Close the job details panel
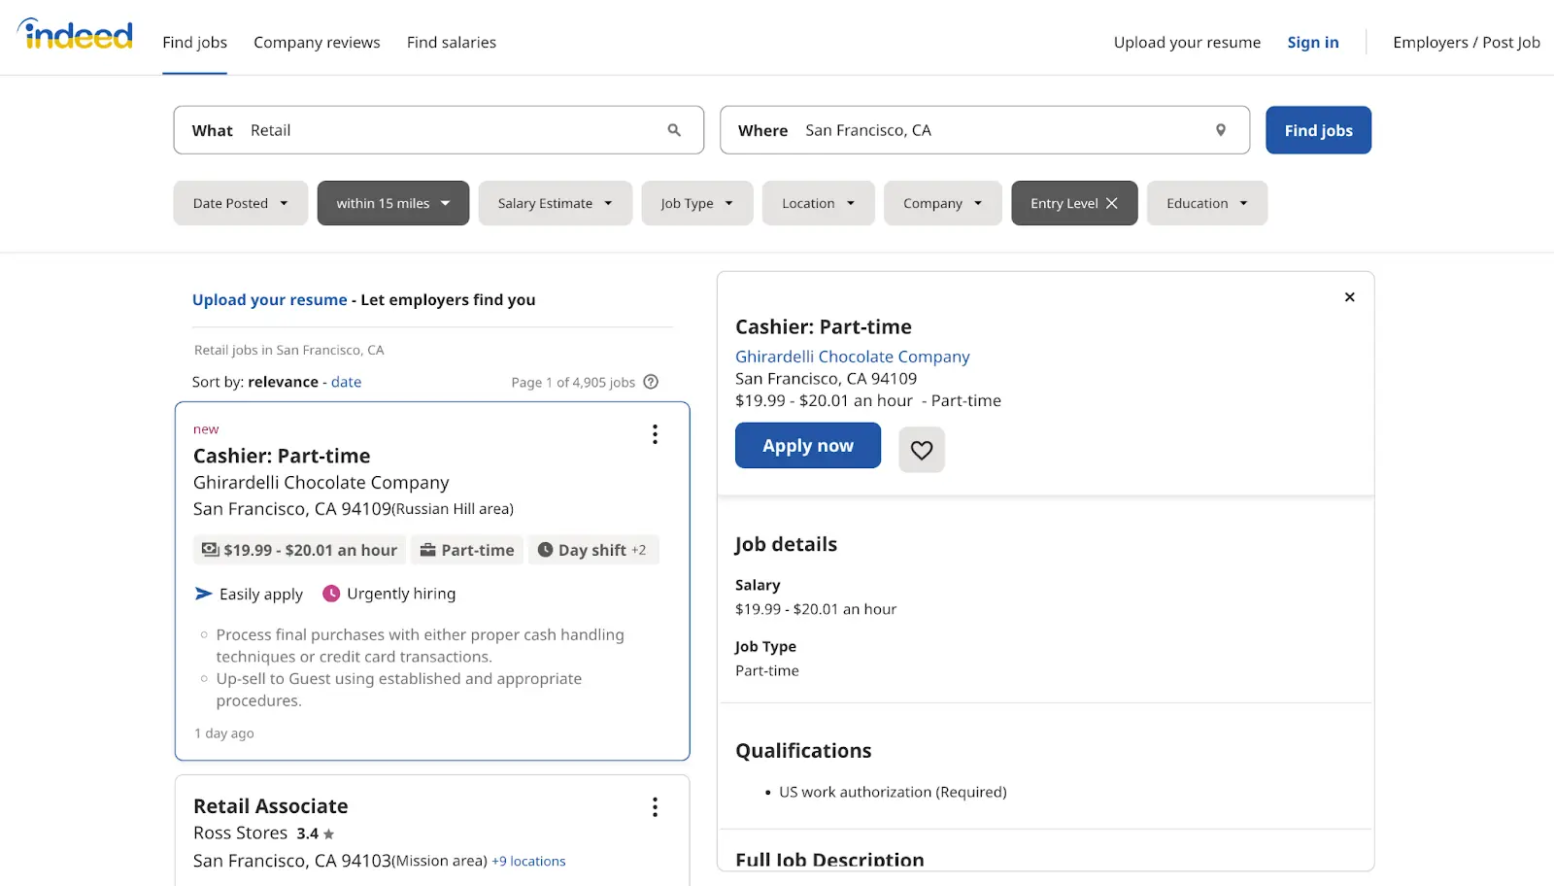 pyautogui.click(x=1349, y=297)
